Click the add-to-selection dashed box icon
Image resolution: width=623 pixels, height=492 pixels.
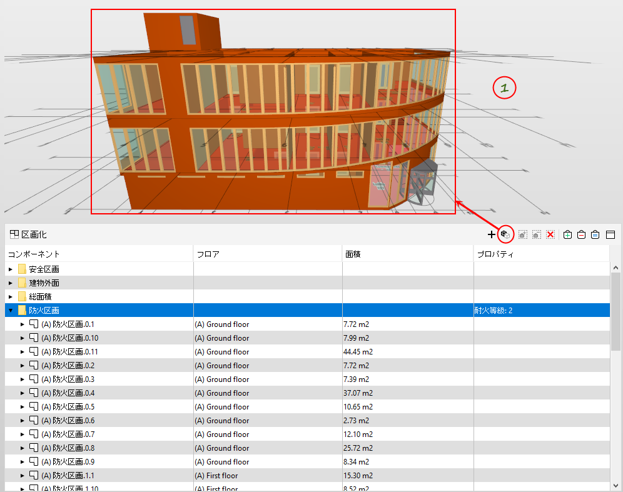coord(523,234)
